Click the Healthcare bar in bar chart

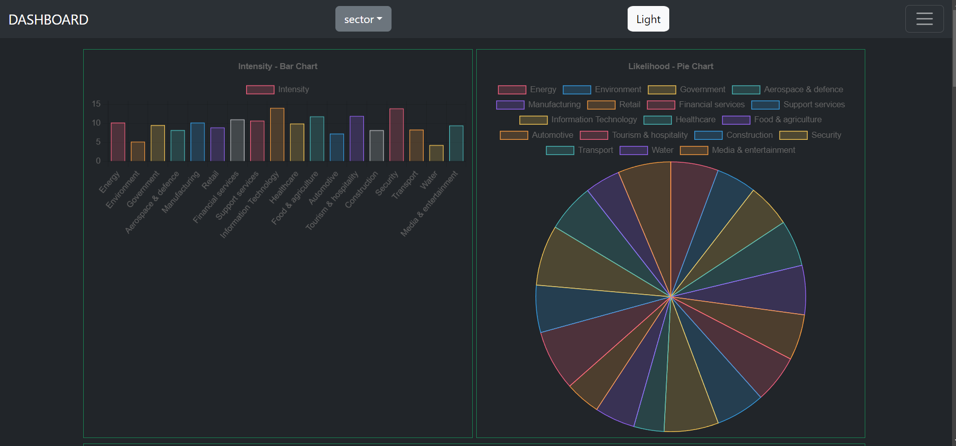click(297, 142)
